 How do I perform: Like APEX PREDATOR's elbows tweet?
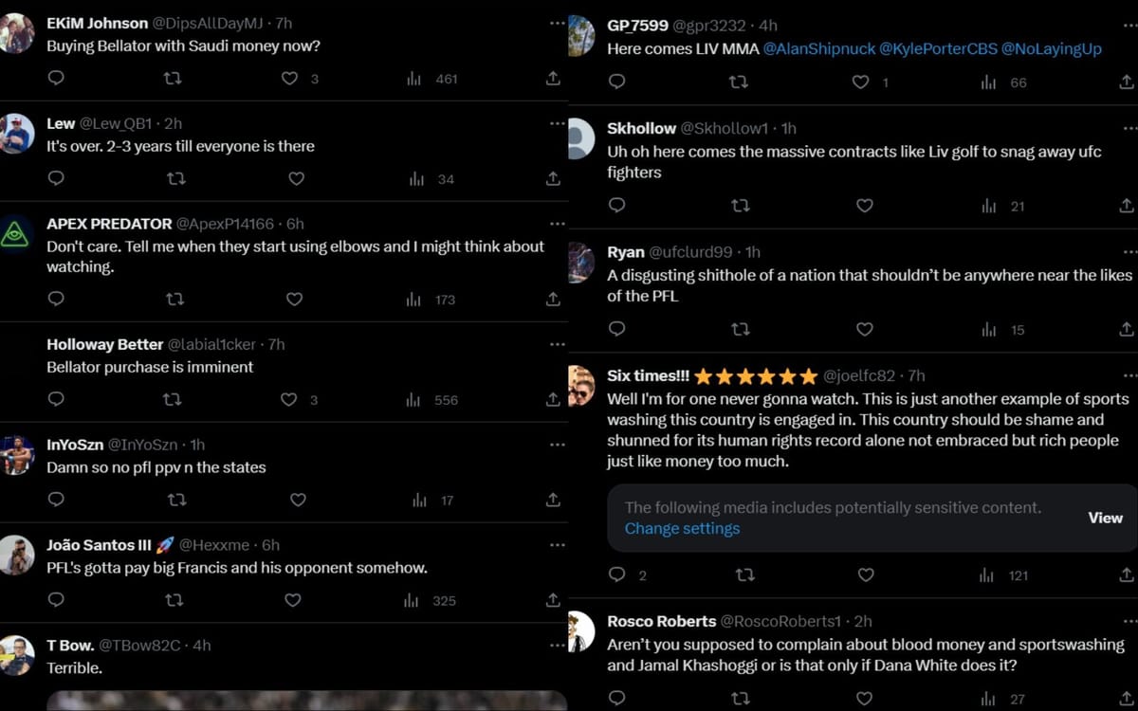tap(294, 300)
